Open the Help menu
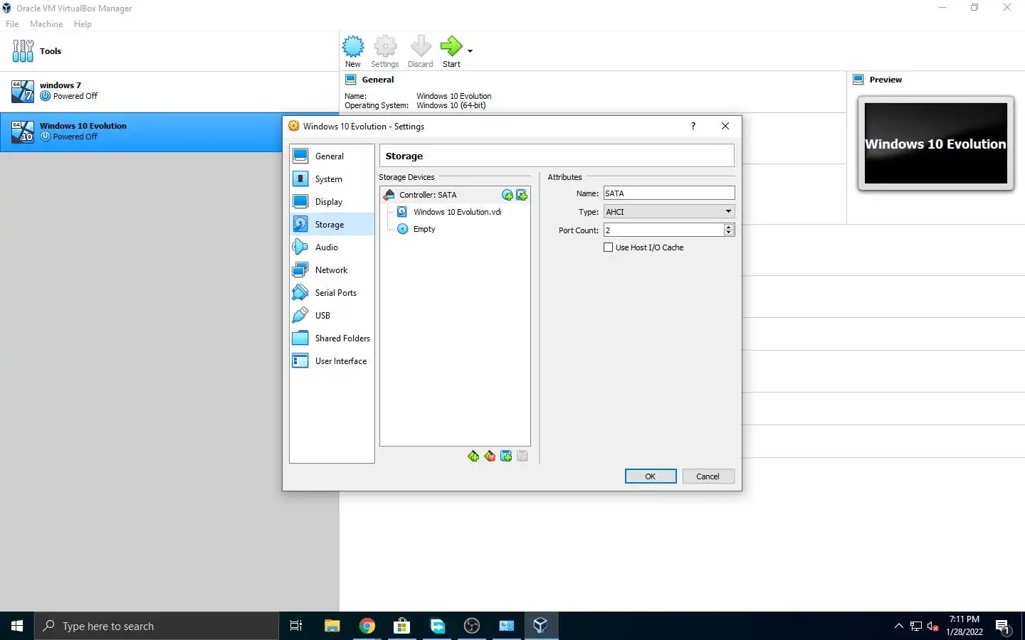 pyautogui.click(x=83, y=24)
